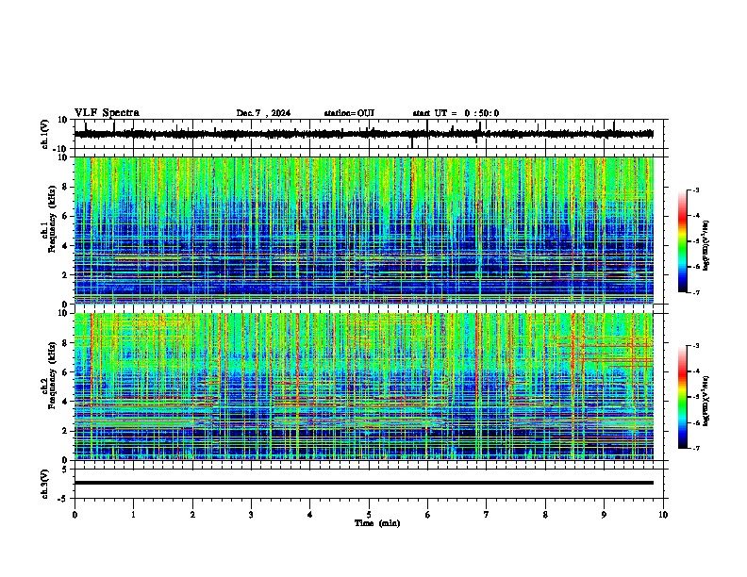747x577 pixels.
Task: Click the ch.2 colorbar "-3" label
Action: [695, 346]
